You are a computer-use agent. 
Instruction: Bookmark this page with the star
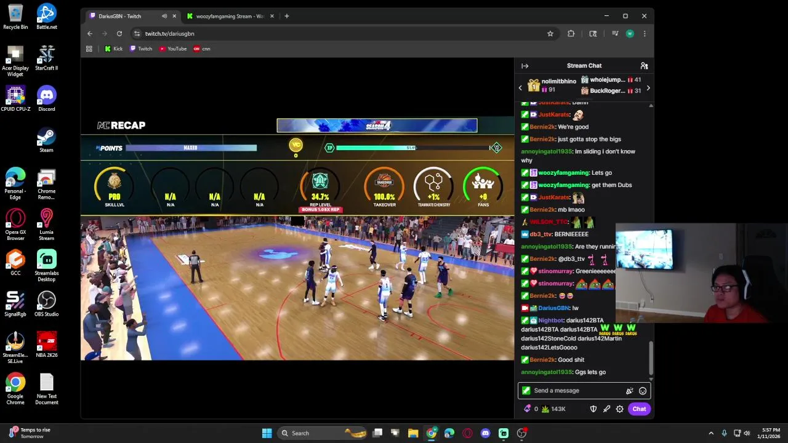tap(550, 34)
